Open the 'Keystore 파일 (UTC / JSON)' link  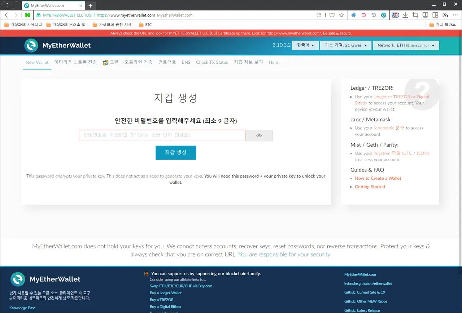401,153
